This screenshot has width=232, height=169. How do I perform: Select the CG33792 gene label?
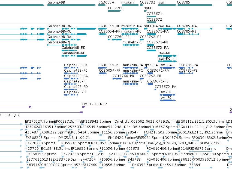147,2
